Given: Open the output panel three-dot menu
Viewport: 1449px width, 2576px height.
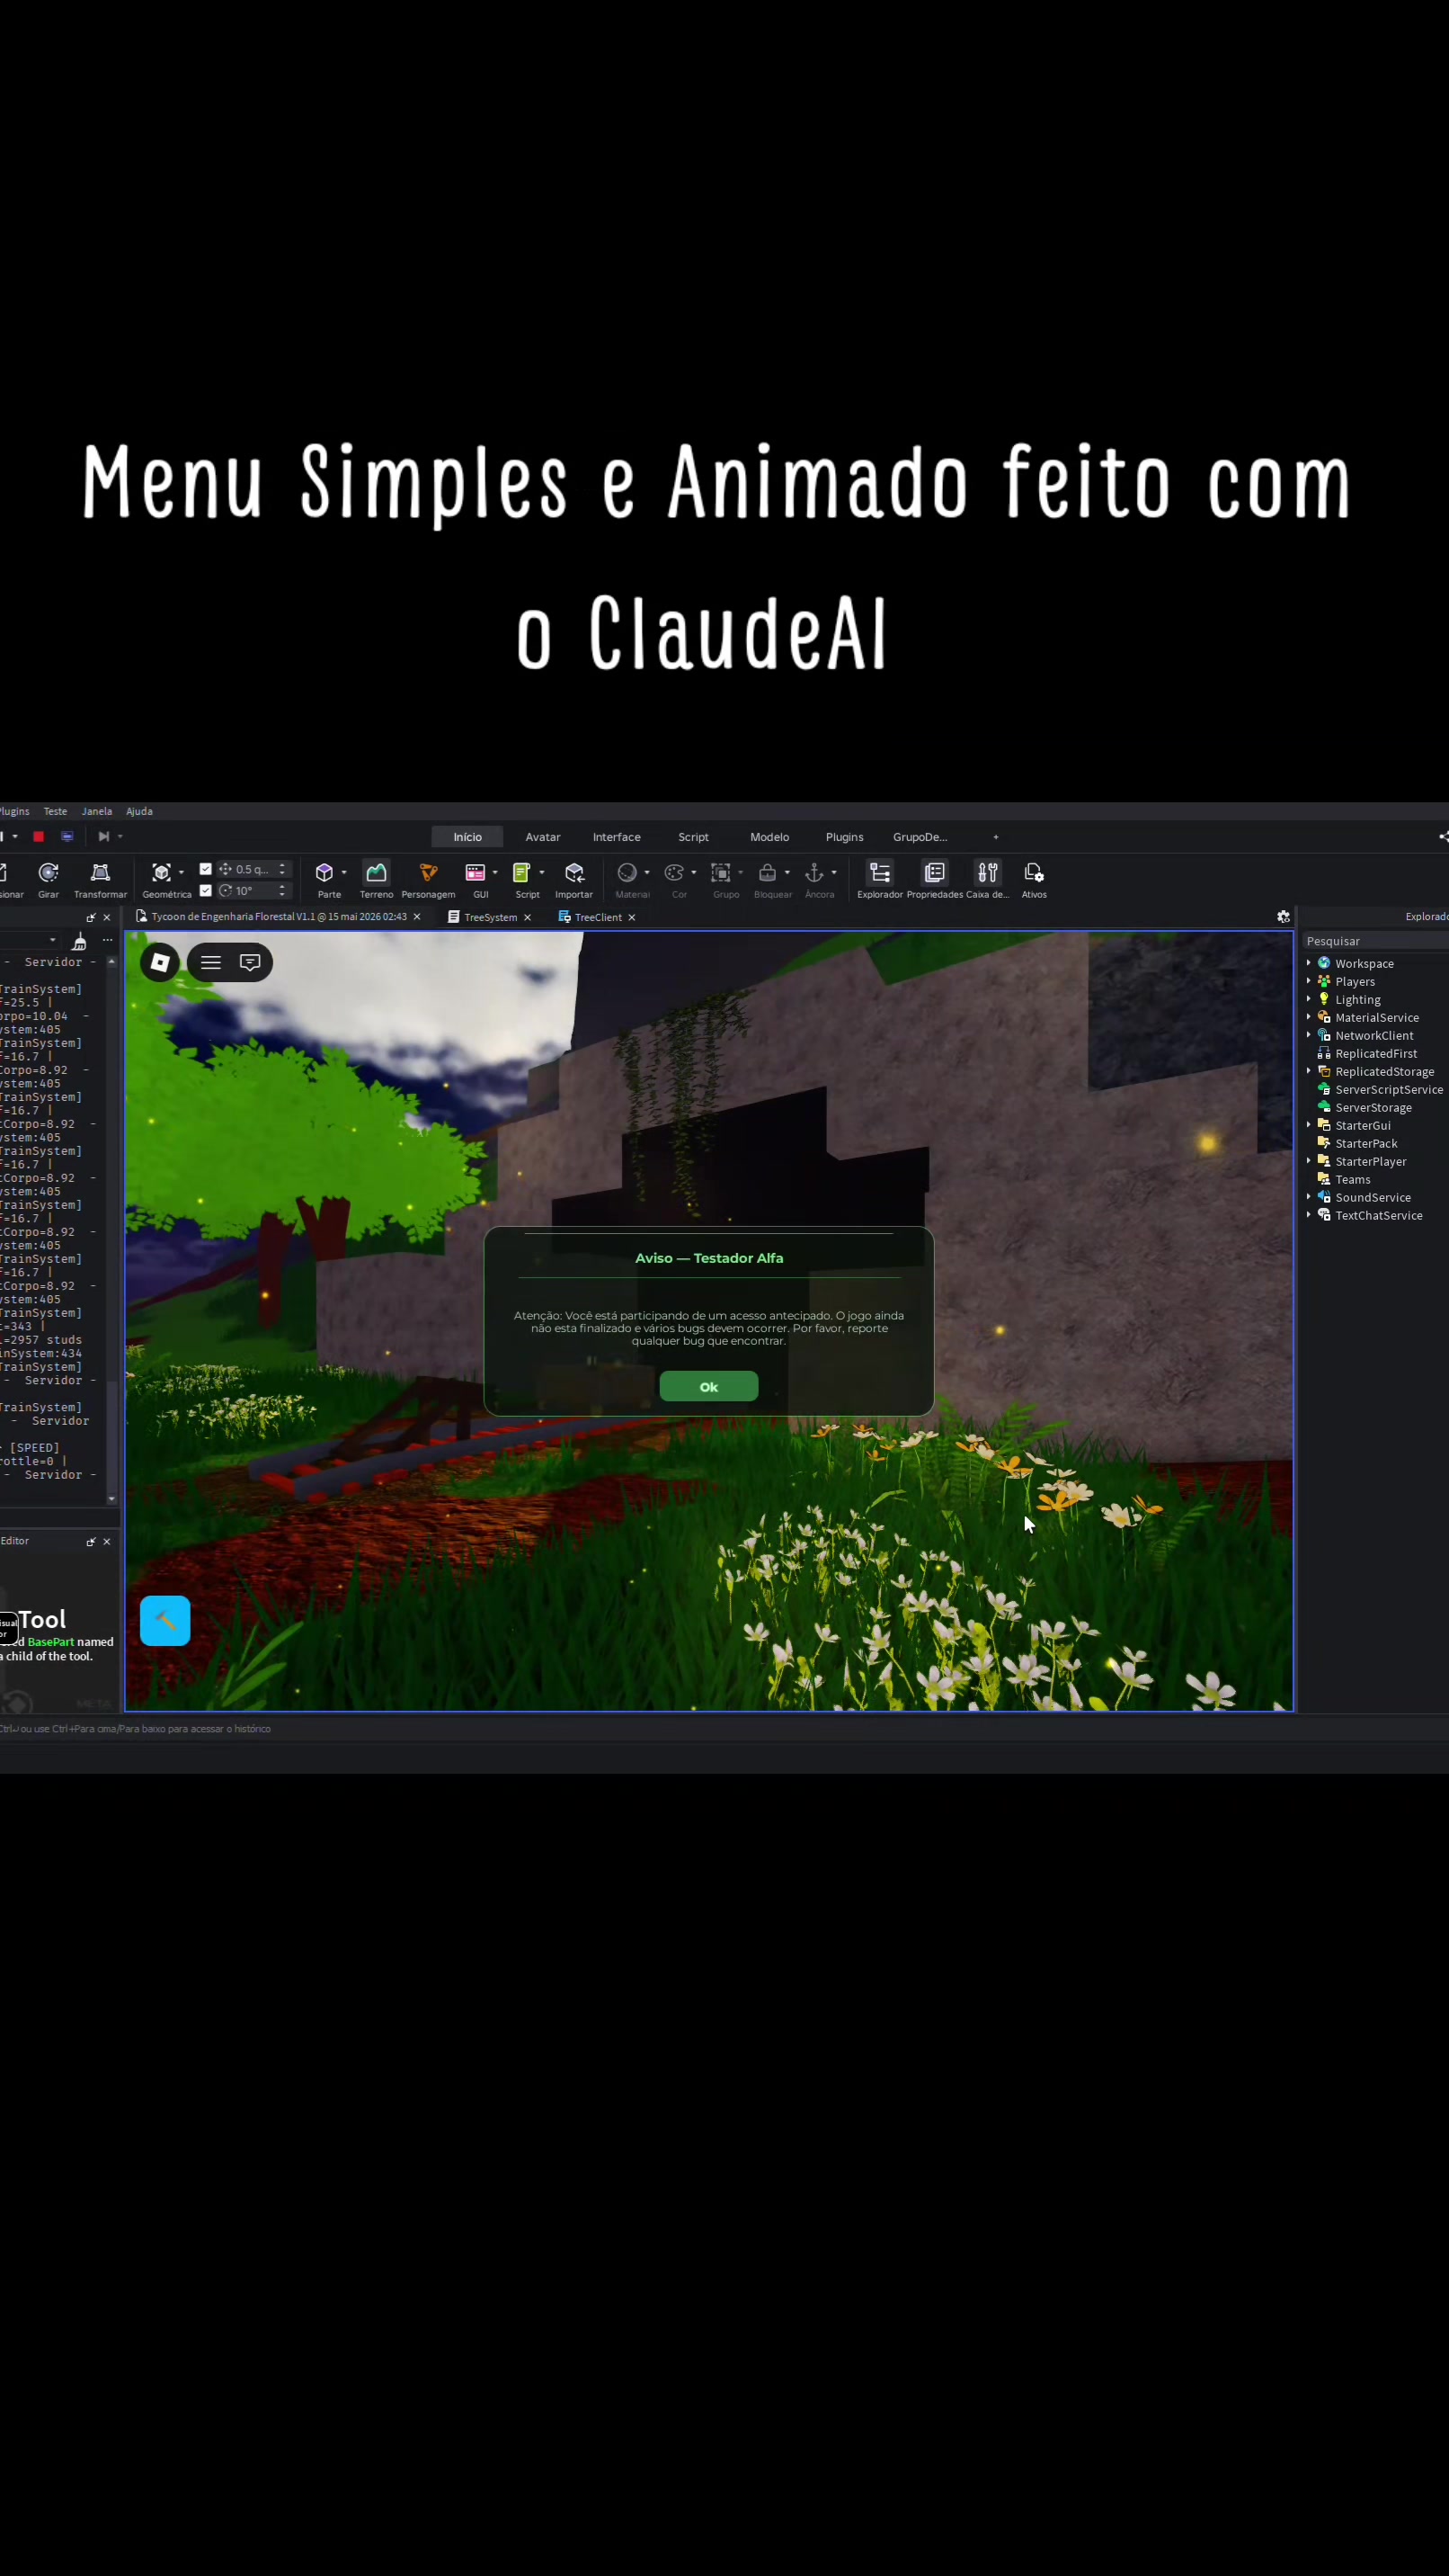Looking at the screenshot, I should [x=107, y=940].
